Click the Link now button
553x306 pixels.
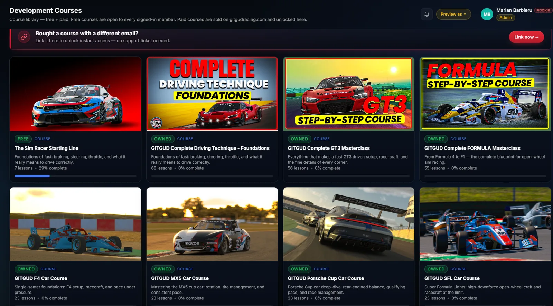click(526, 37)
